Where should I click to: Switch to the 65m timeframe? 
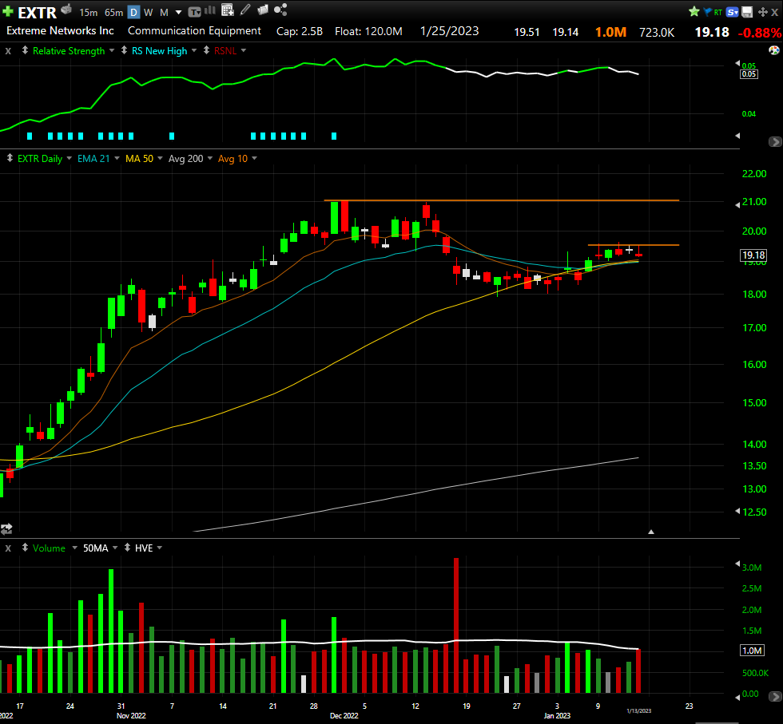pos(113,13)
